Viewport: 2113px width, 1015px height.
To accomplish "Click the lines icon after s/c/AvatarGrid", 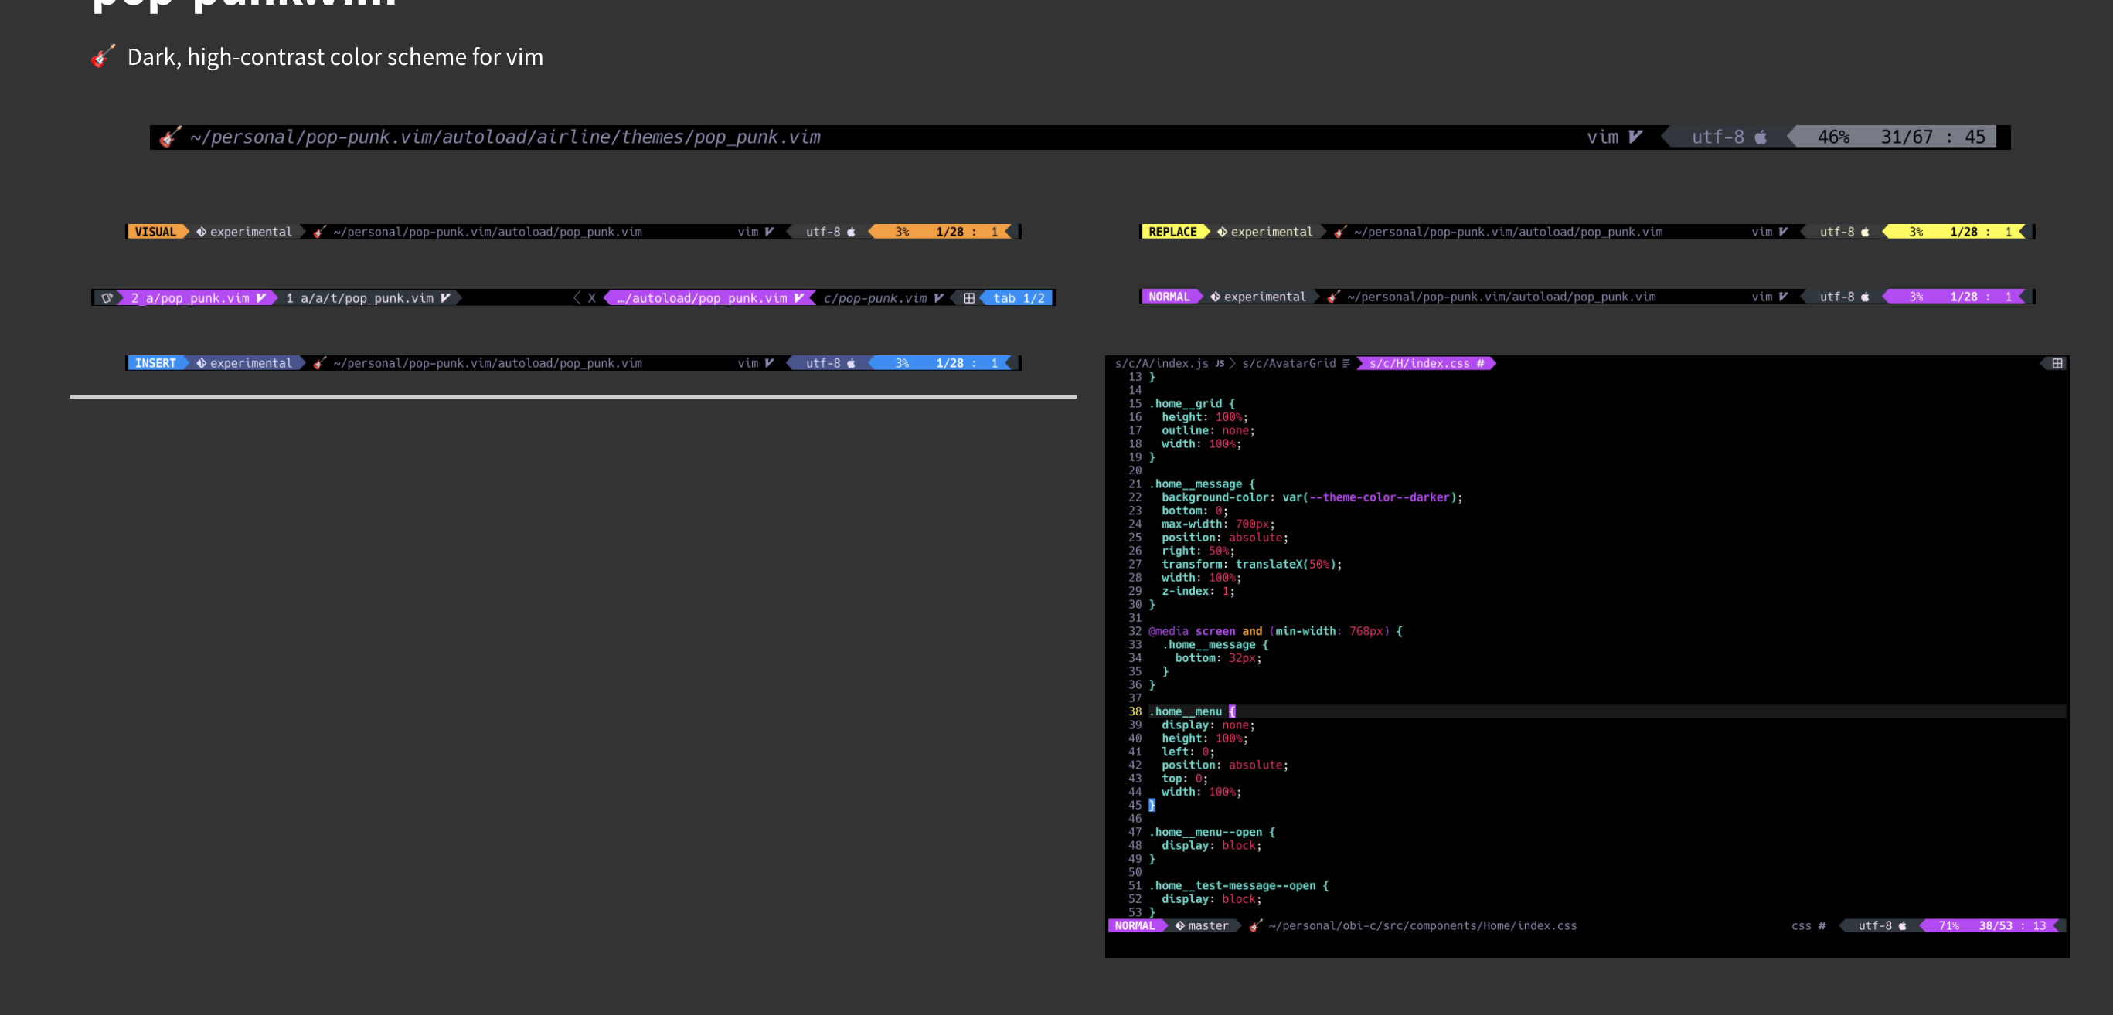I will coord(1346,363).
